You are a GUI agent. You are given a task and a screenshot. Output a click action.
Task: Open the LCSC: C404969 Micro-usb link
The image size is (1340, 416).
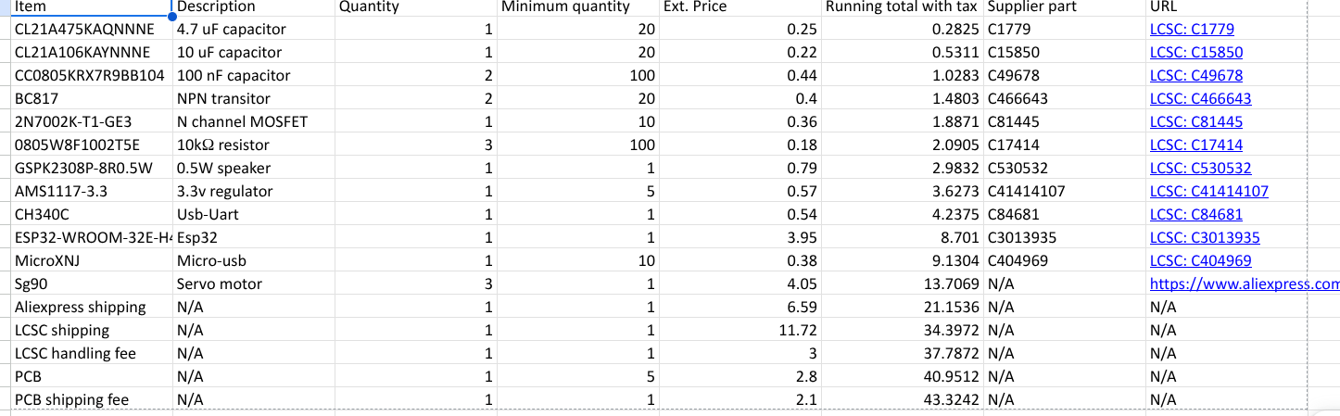tap(1200, 261)
